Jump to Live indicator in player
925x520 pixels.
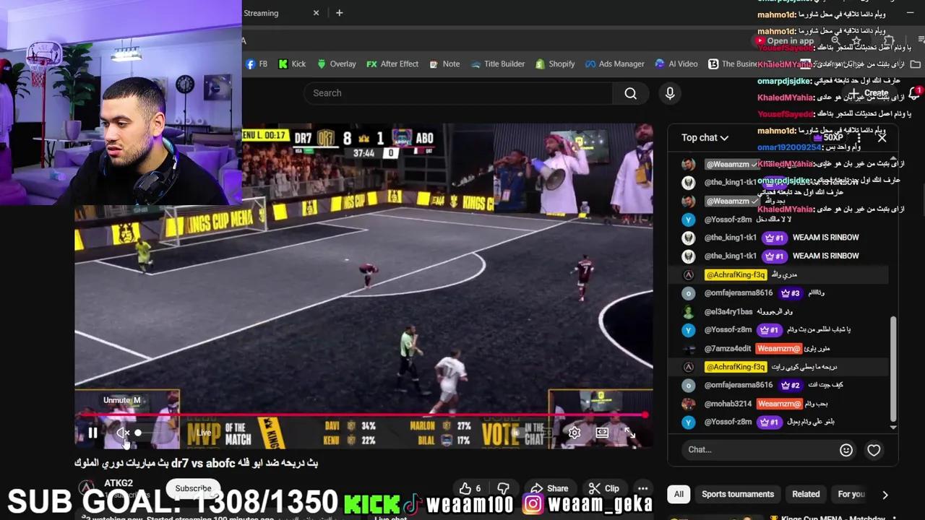pos(204,433)
